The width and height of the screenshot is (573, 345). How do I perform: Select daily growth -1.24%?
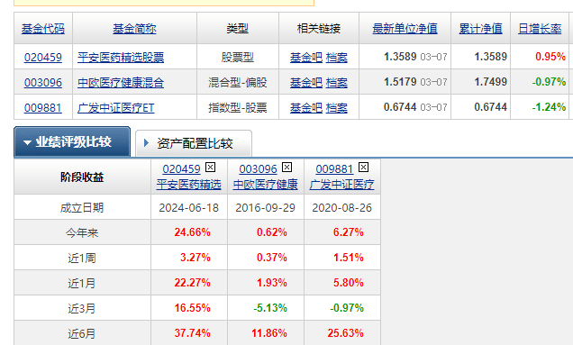point(549,107)
